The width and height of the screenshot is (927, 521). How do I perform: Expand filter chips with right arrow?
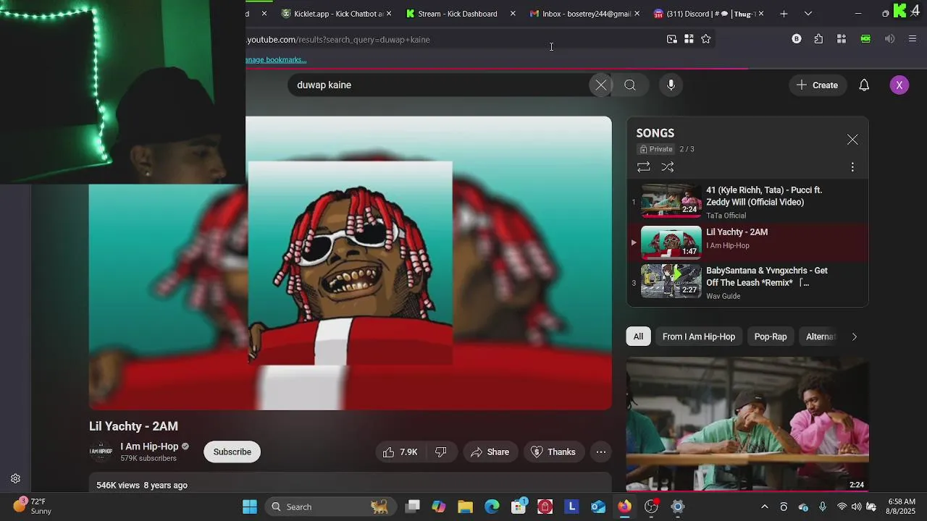[x=855, y=336]
